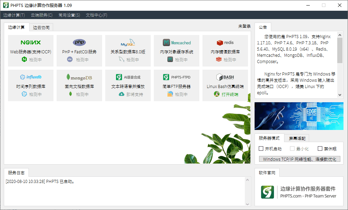Click announcement panel scroll up arrow
The image size is (348, 210).
click(340, 35)
